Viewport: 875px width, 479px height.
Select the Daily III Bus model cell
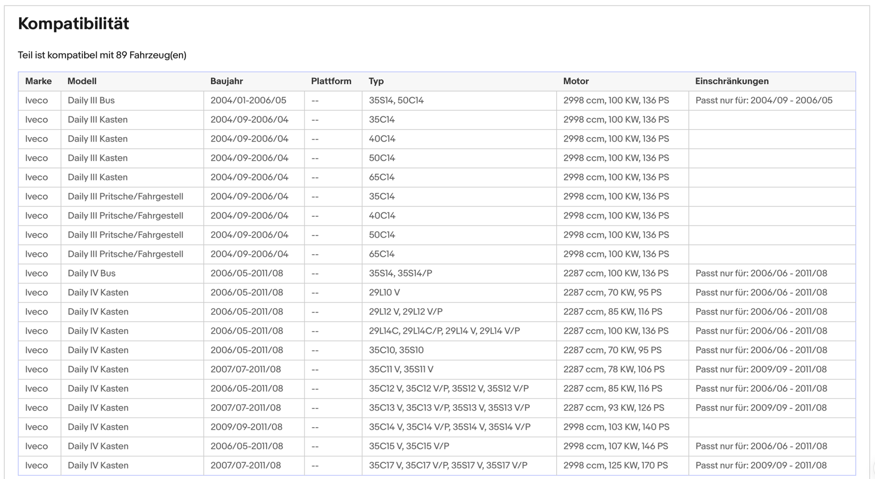(132, 101)
